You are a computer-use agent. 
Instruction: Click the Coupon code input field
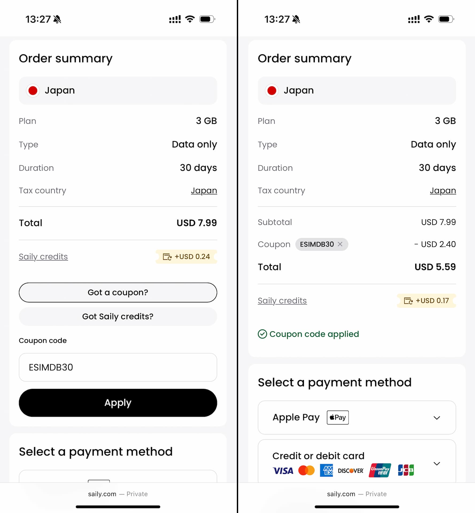[118, 367]
